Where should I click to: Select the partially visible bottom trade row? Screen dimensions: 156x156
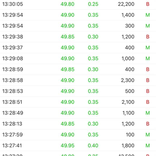coord(78,154)
